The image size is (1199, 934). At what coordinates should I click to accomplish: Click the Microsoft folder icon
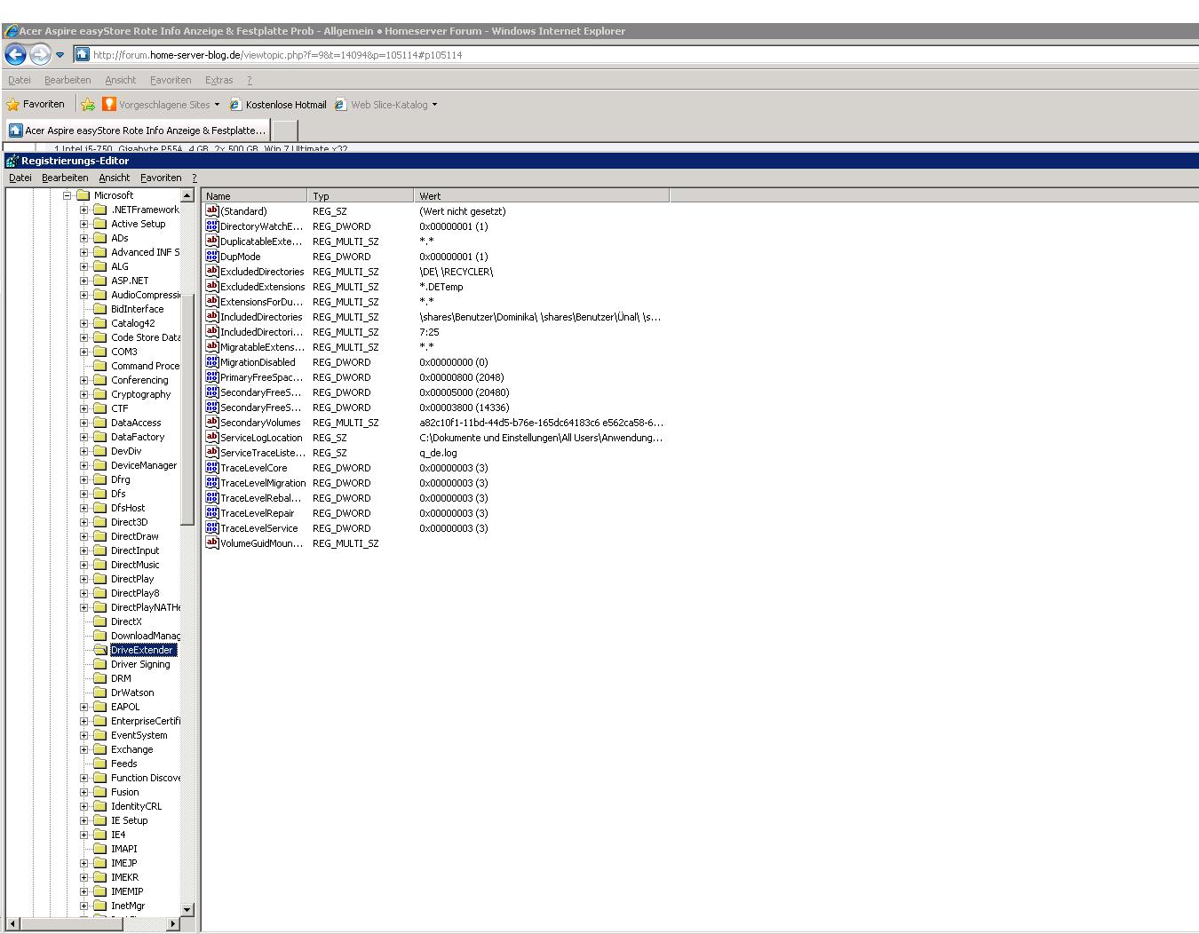tap(83, 195)
